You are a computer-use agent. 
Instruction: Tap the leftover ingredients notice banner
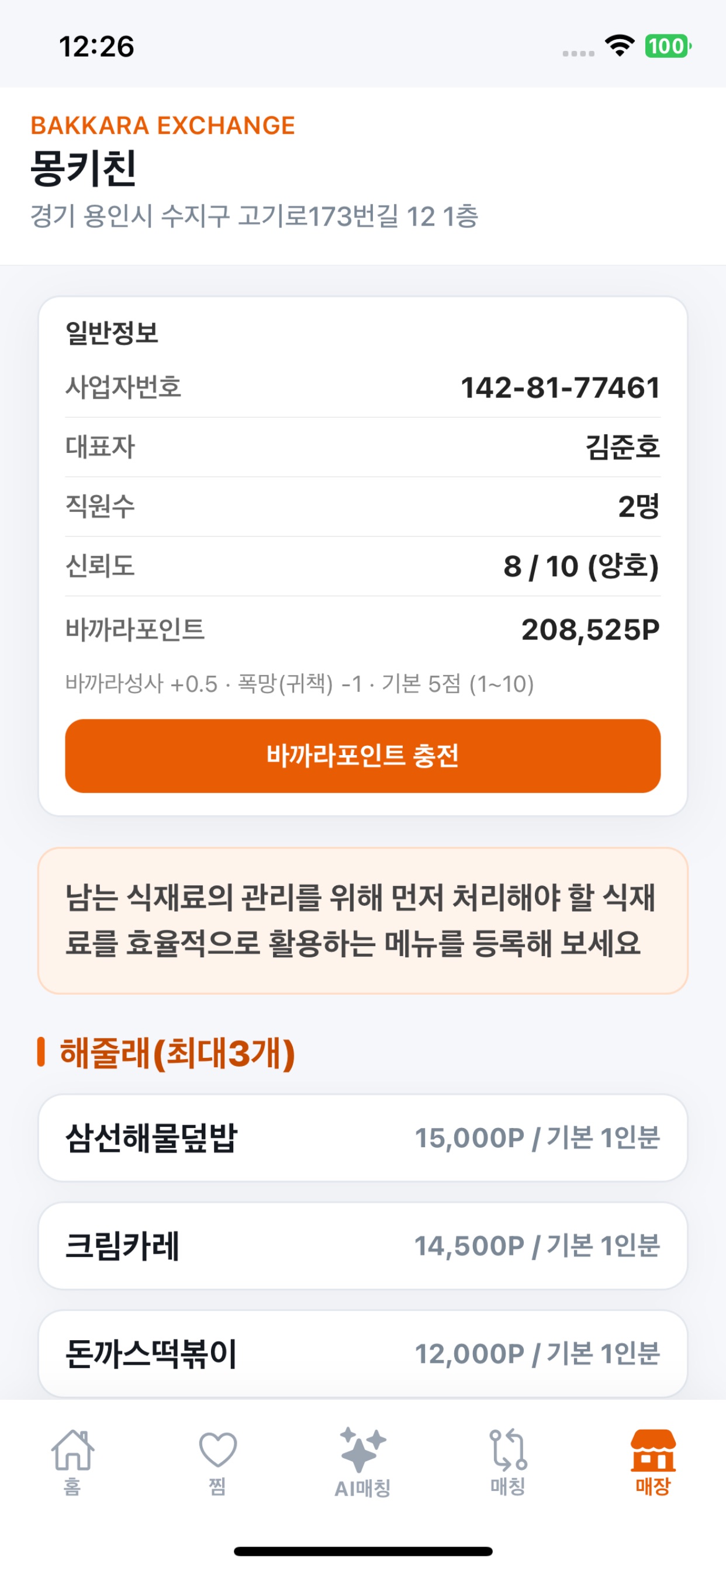click(363, 921)
